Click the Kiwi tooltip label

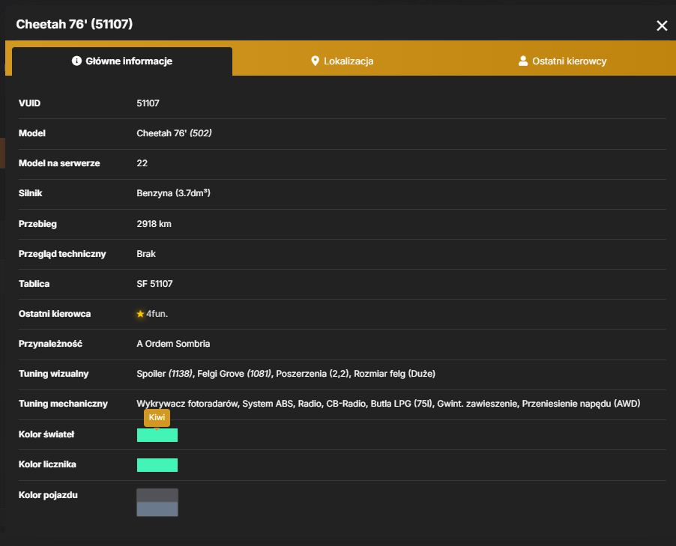(157, 418)
